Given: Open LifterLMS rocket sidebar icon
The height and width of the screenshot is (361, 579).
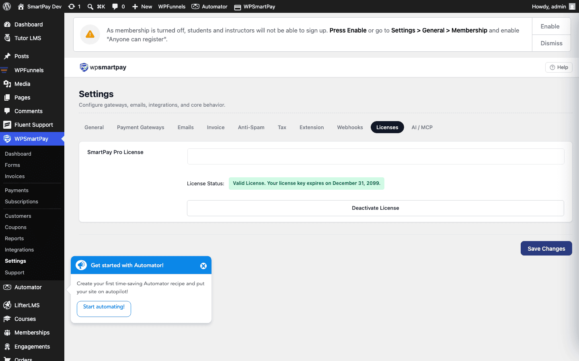Looking at the screenshot, I should pyautogui.click(x=7, y=305).
